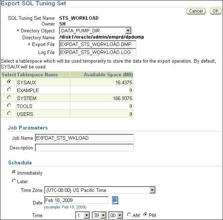Click into the Description text box
Viewport: 223px width, 220px height.
tap(84, 148)
